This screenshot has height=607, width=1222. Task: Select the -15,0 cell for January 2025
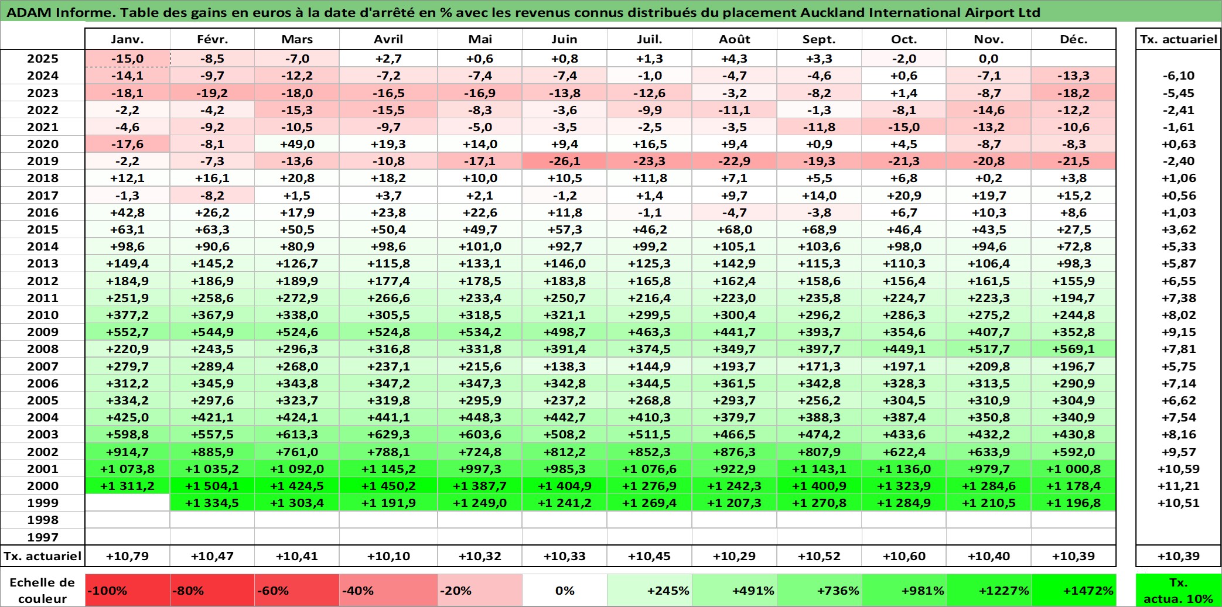pos(128,59)
